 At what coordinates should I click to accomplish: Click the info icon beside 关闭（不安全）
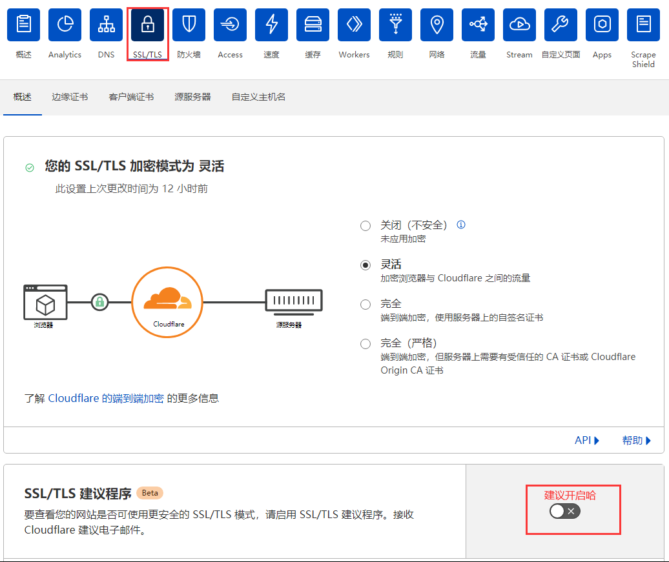(x=461, y=225)
